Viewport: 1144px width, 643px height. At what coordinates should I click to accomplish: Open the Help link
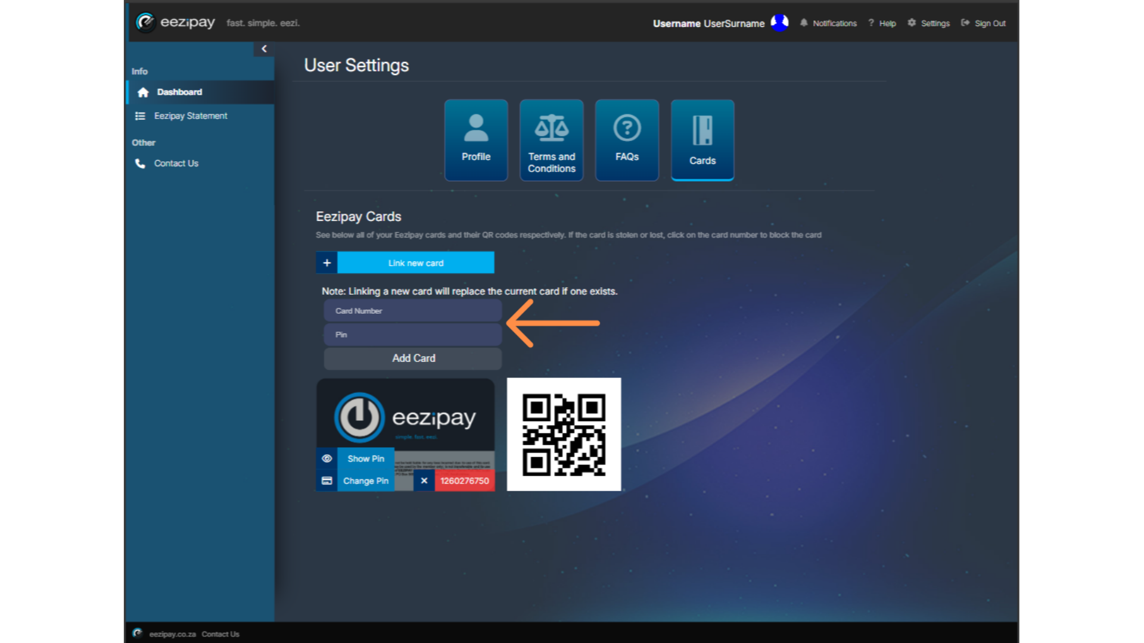point(887,23)
